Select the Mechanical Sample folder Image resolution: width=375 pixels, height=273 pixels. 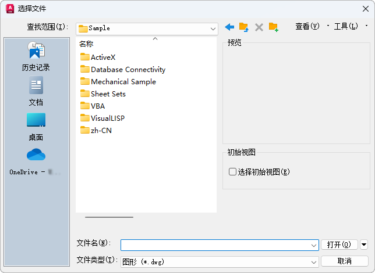tap(123, 82)
